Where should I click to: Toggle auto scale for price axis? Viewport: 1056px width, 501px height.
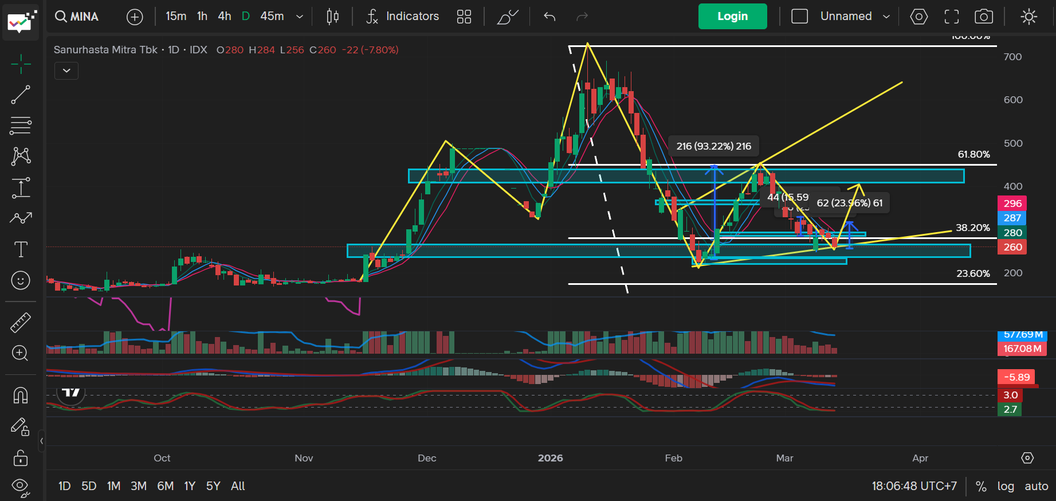coord(1036,486)
